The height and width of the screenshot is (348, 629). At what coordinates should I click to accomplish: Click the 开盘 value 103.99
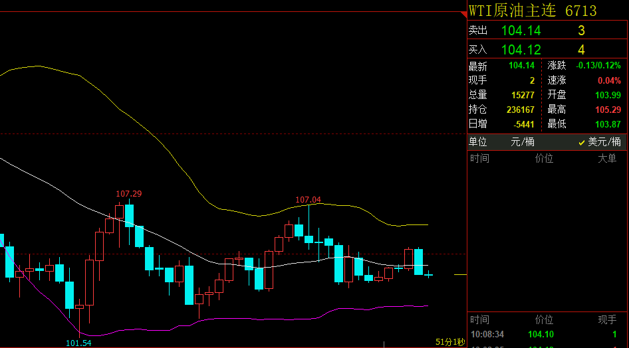pyautogui.click(x=608, y=96)
